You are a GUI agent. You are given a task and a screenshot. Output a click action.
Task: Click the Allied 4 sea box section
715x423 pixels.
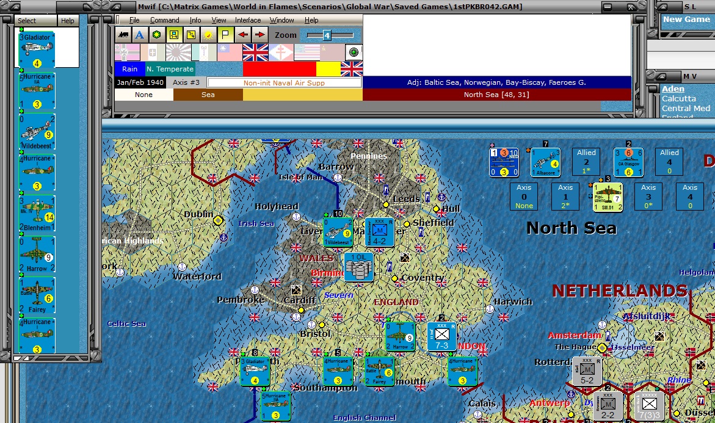(x=669, y=161)
